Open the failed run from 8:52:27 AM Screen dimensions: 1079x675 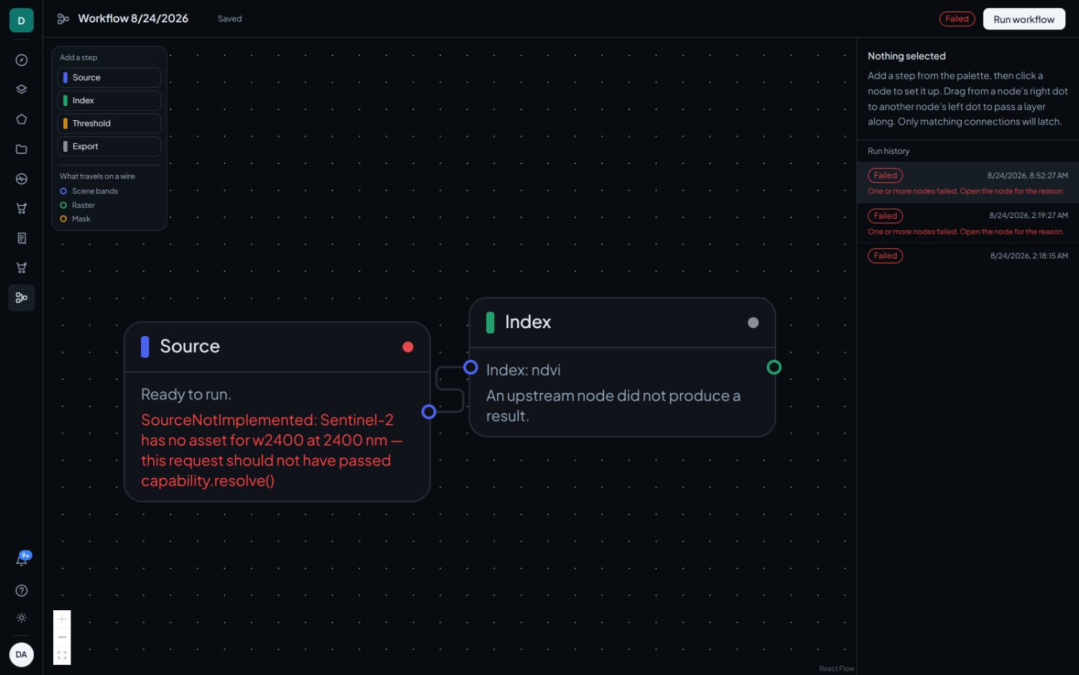(x=968, y=183)
